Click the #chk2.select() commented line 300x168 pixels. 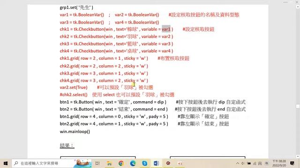coord(117,95)
